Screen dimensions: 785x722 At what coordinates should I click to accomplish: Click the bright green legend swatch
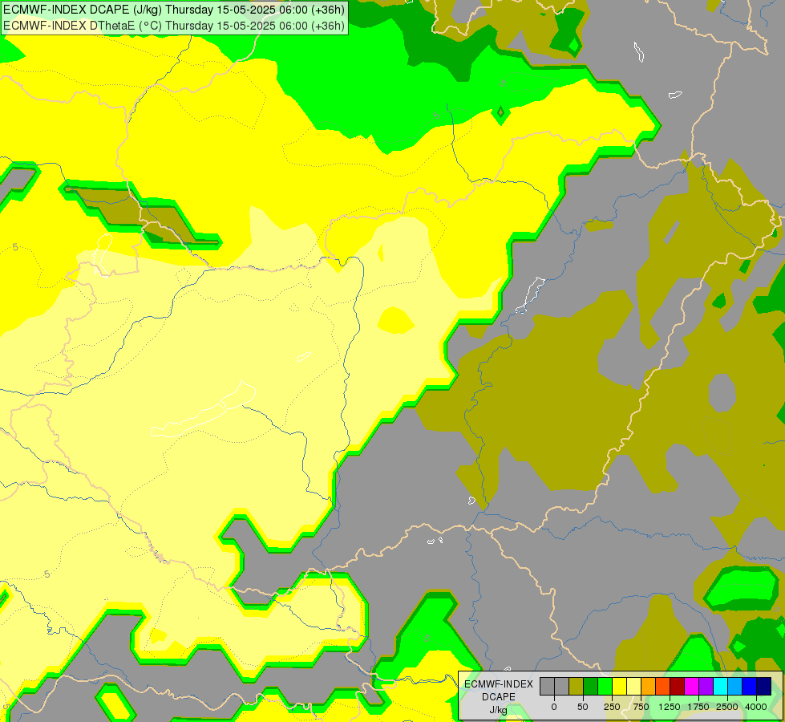605,686
